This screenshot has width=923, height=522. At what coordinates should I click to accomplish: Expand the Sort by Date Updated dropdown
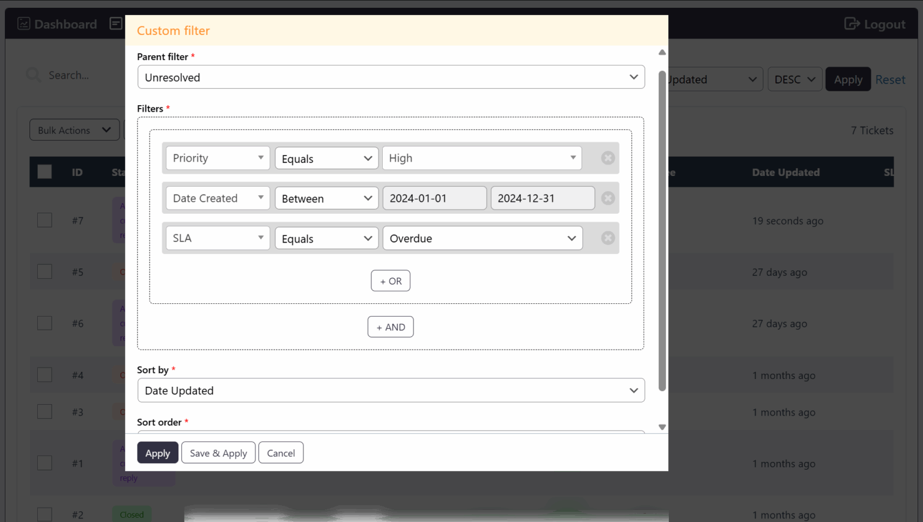391,390
